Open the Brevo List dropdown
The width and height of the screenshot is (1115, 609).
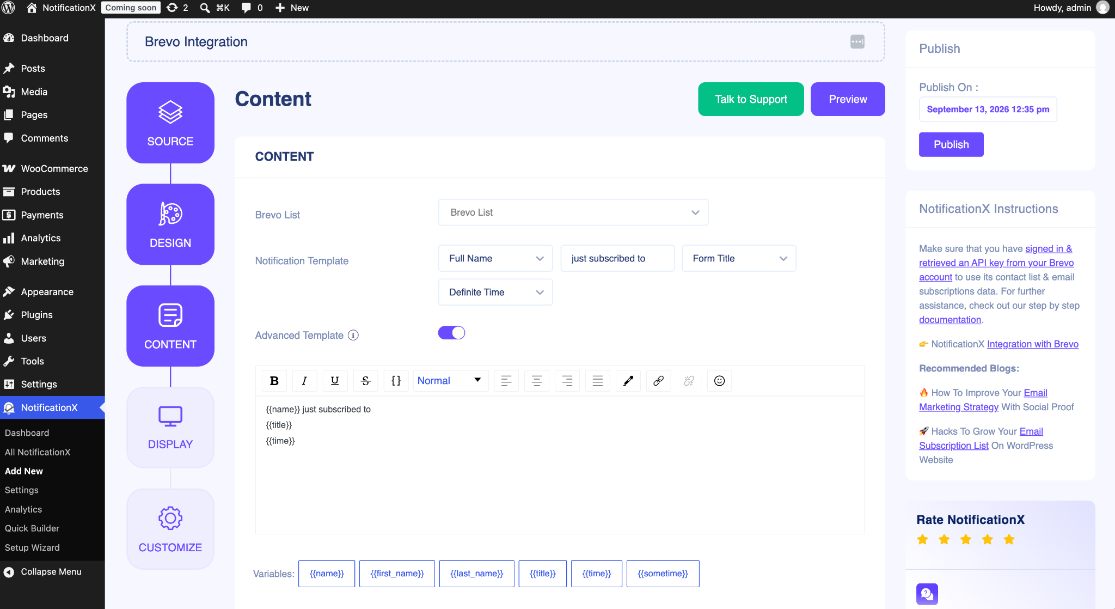[573, 212]
